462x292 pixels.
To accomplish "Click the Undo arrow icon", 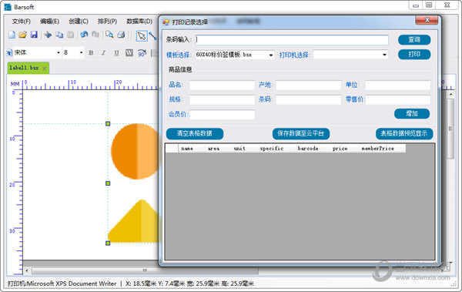I will (x=84, y=35).
